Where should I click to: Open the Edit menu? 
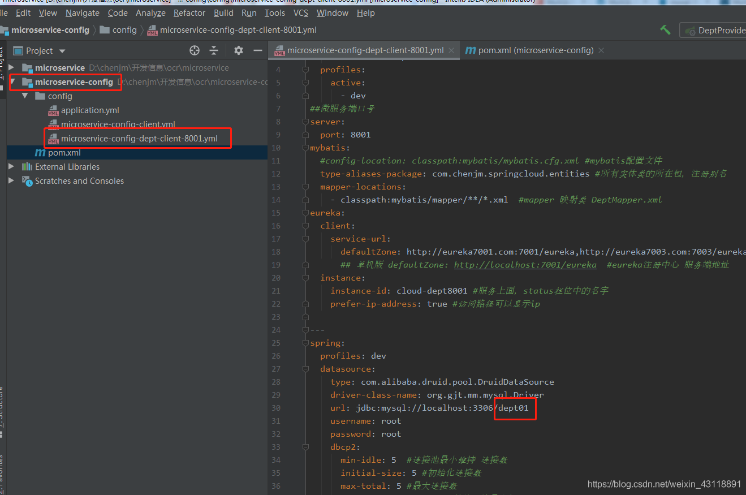[x=23, y=12]
